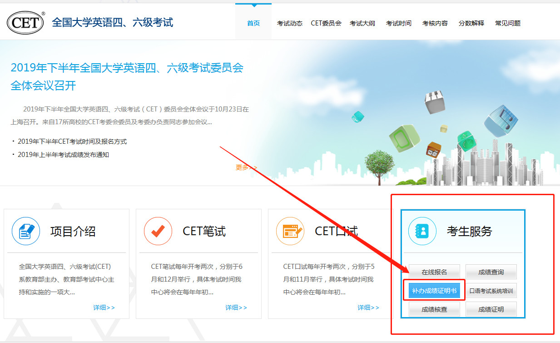Screen dimensions: 560x343
Task: Click the site title 全国大学英语四、六级考试
Action: point(113,22)
